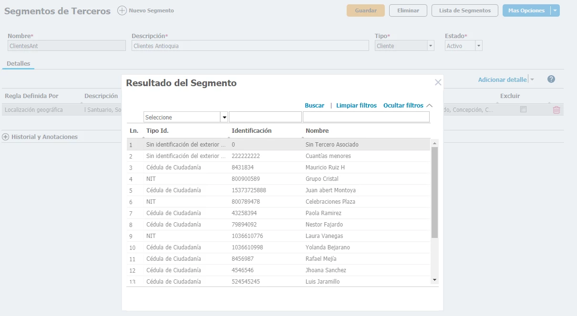
Task: Open Adicionar detalle arrow menu
Action: click(x=532, y=80)
